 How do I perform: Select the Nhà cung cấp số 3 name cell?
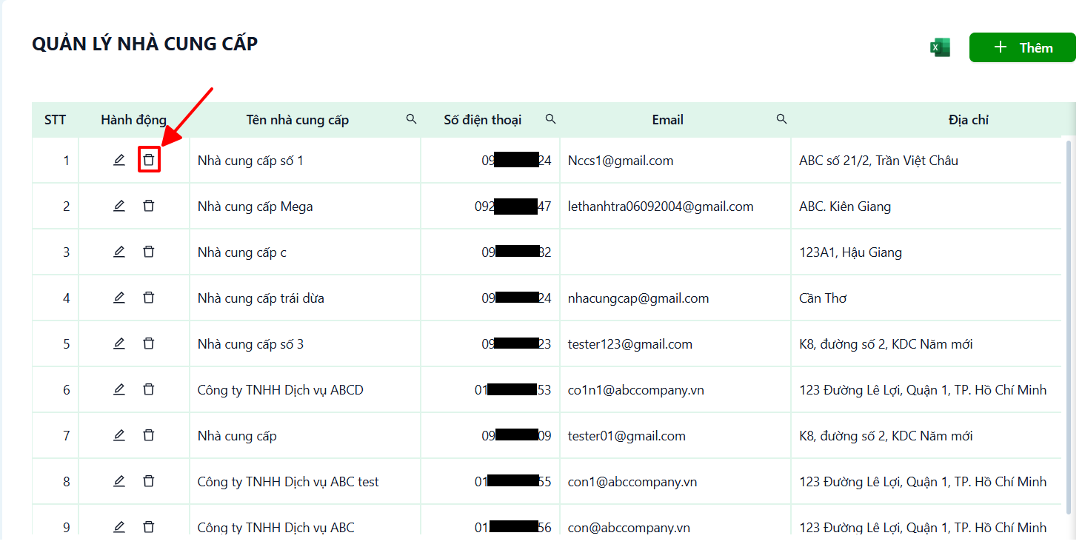click(x=305, y=344)
